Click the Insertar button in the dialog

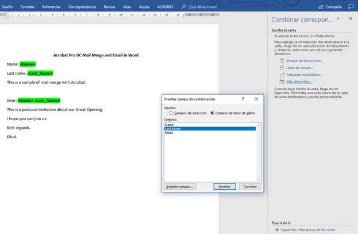pos(225,186)
